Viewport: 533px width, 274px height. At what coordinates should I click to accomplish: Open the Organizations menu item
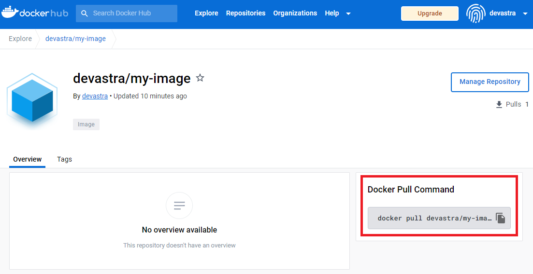[295, 13]
